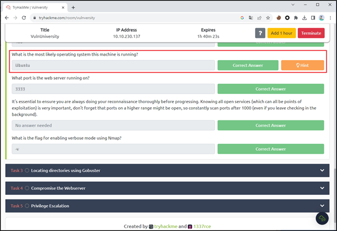This screenshot has width=337, height=231.
Task: Click the question mark help button
Action: 260,33
